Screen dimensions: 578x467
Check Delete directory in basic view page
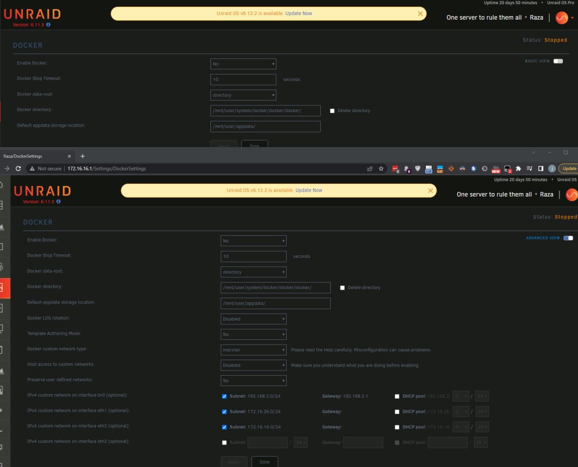pos(332,111)
